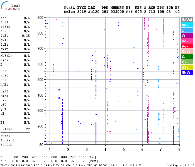Image resolution: width=195 pixels, height=167 pixels.
Task: Select the Vo- pink legend swatch
Action: point(187,41)
